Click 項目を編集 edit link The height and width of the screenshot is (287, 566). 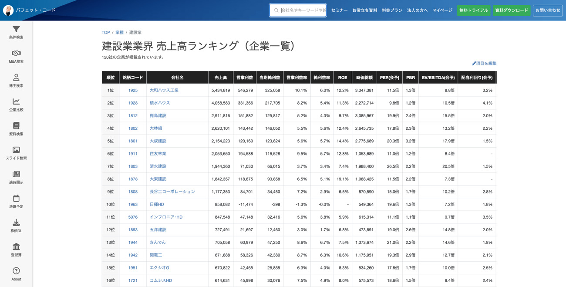484,63
